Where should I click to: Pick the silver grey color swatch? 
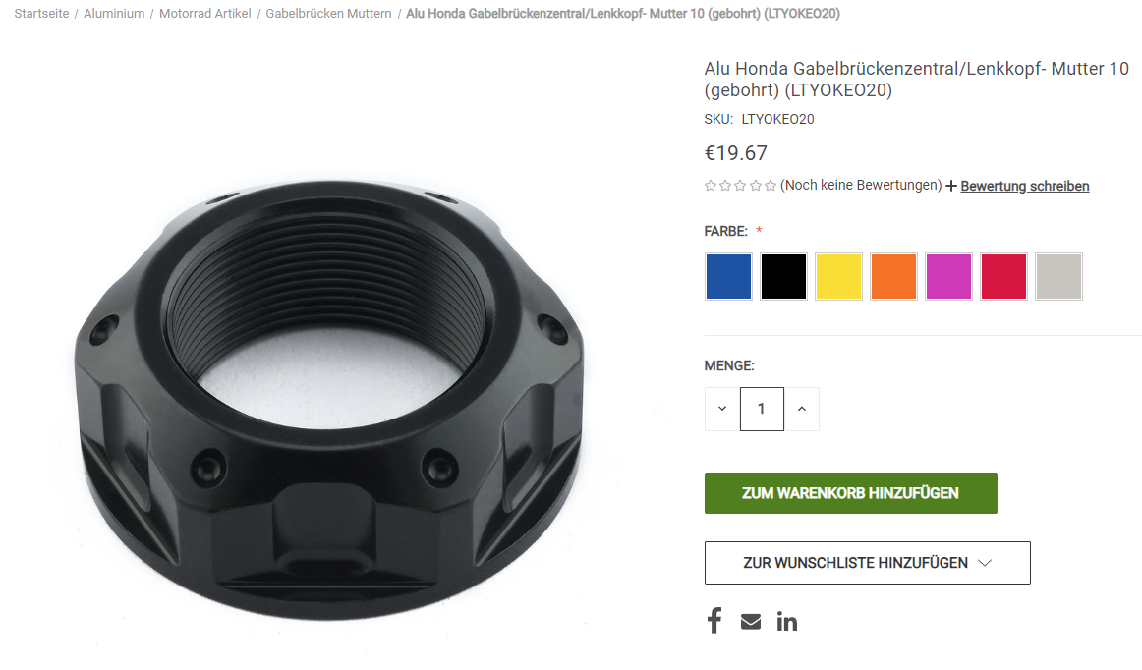point(1059,276)
